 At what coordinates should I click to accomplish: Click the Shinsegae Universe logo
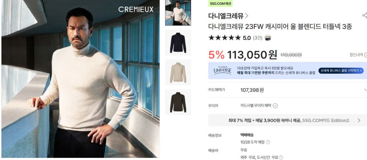(x=223, y=70)
